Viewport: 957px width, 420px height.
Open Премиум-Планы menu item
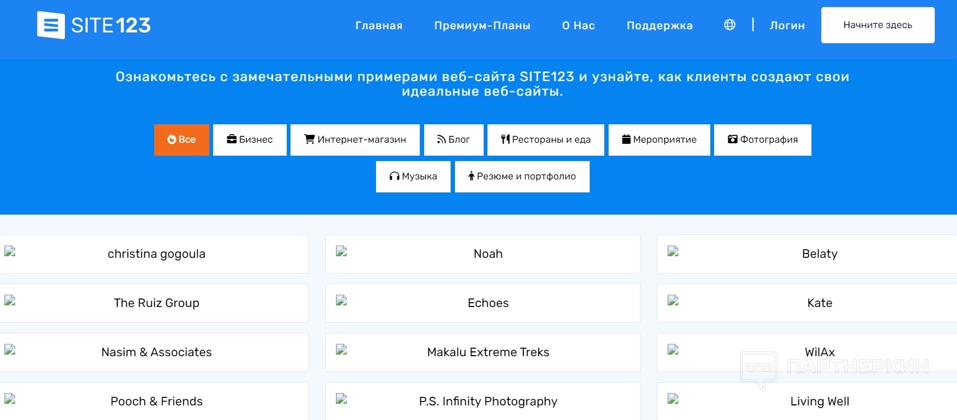pyautogui.click(x=482, y=25)
